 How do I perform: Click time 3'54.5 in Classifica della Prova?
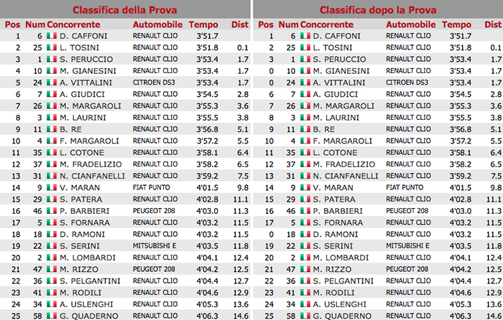[x=207, y=94]
